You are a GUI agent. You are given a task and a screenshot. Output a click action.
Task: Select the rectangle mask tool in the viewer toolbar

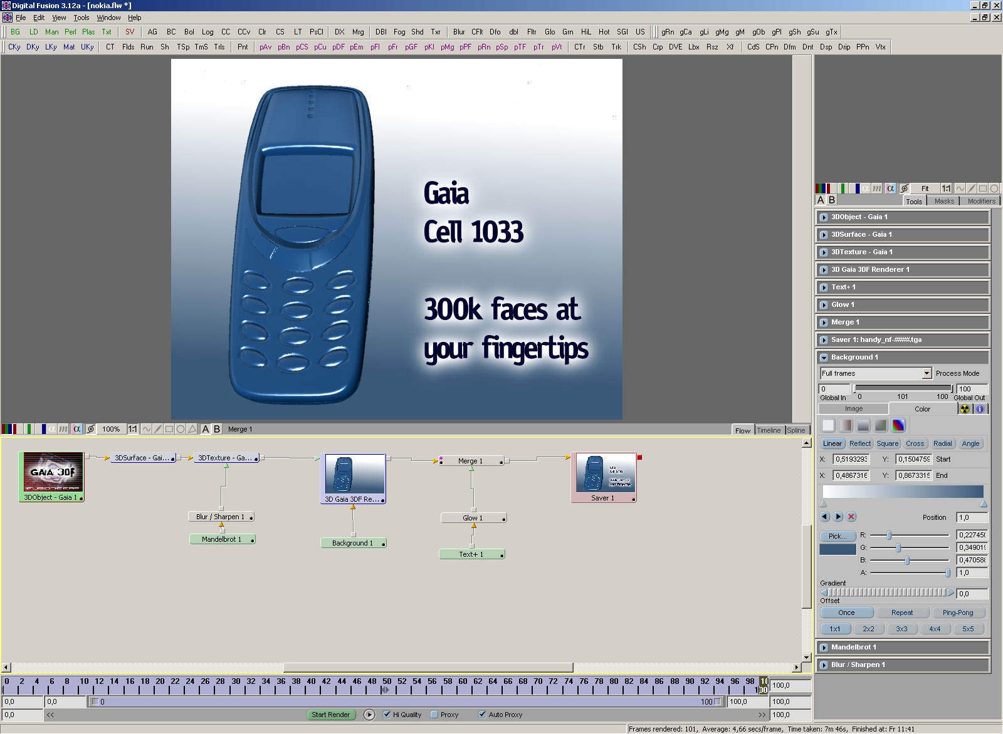169,429
